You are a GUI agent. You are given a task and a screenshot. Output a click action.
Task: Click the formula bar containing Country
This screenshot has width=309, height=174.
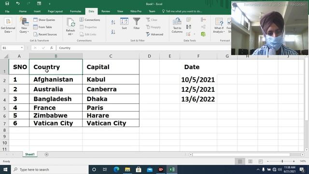point(144,48)
